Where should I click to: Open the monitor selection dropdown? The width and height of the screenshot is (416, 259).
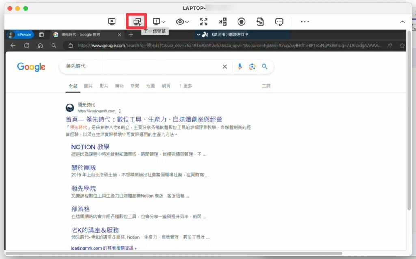(x=159, y=22)
